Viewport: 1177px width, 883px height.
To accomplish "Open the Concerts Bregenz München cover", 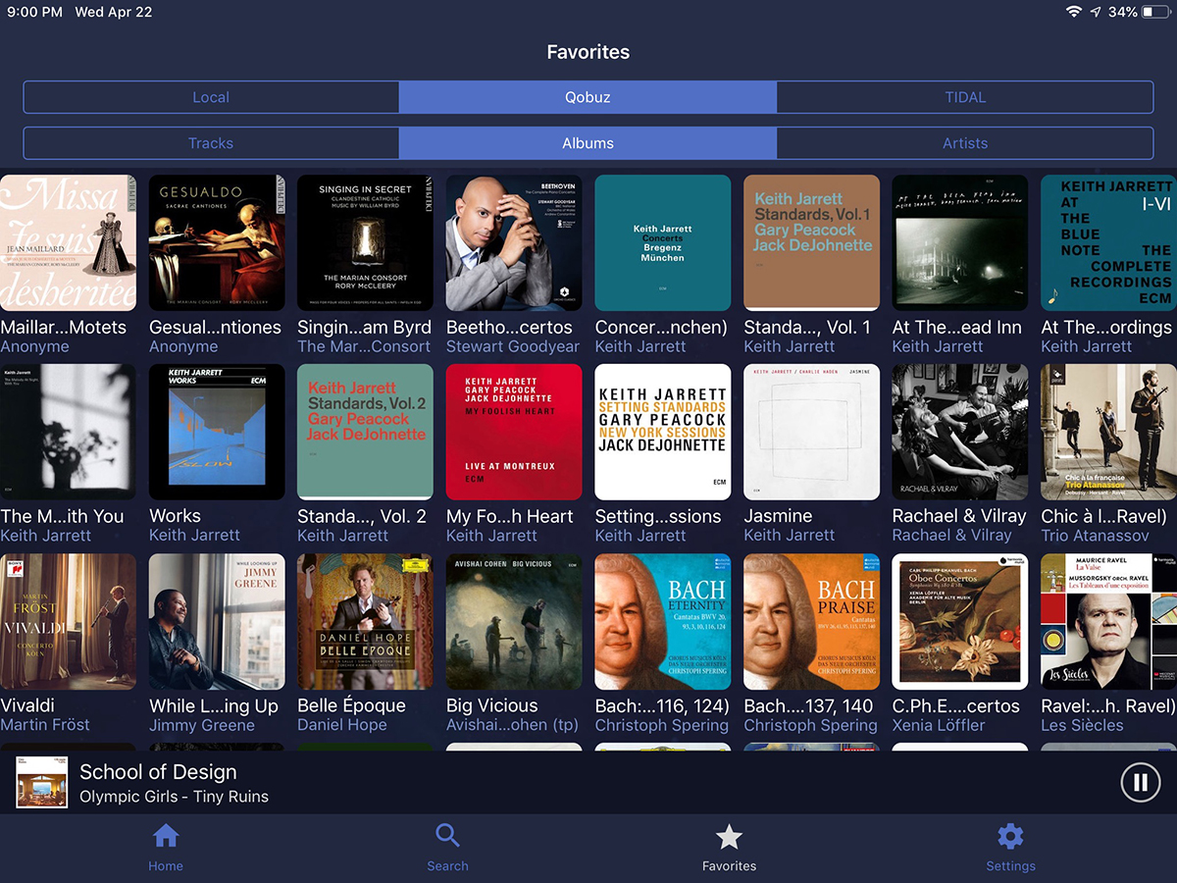I will (663, 243).
